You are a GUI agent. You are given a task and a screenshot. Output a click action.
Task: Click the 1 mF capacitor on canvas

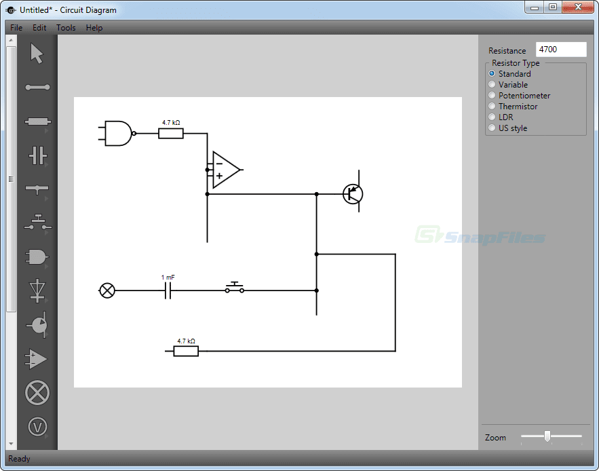[168, 291]
